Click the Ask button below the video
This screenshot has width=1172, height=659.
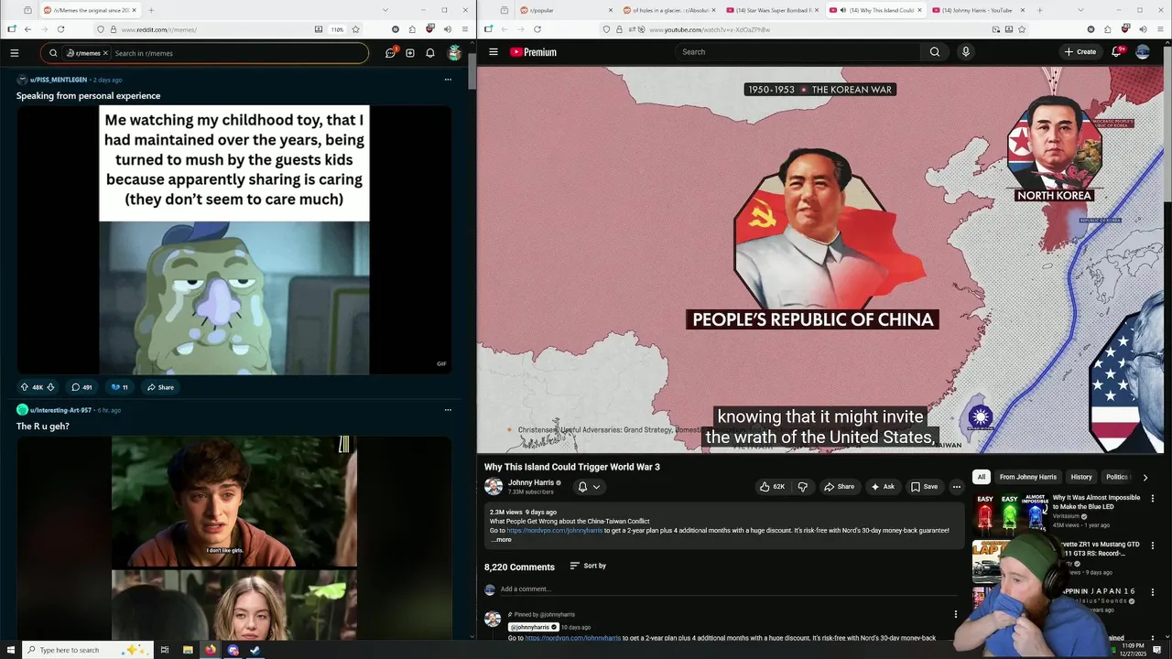coord(883,487)
